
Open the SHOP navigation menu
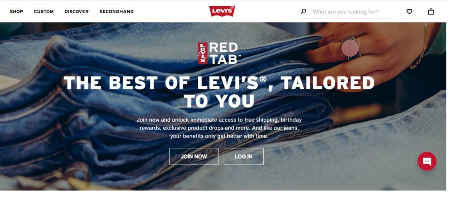[x=16, y=11]
